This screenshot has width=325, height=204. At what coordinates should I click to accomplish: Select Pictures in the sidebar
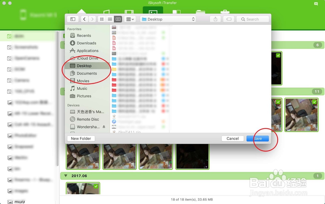pyautogui.click(x=84, y=96)
